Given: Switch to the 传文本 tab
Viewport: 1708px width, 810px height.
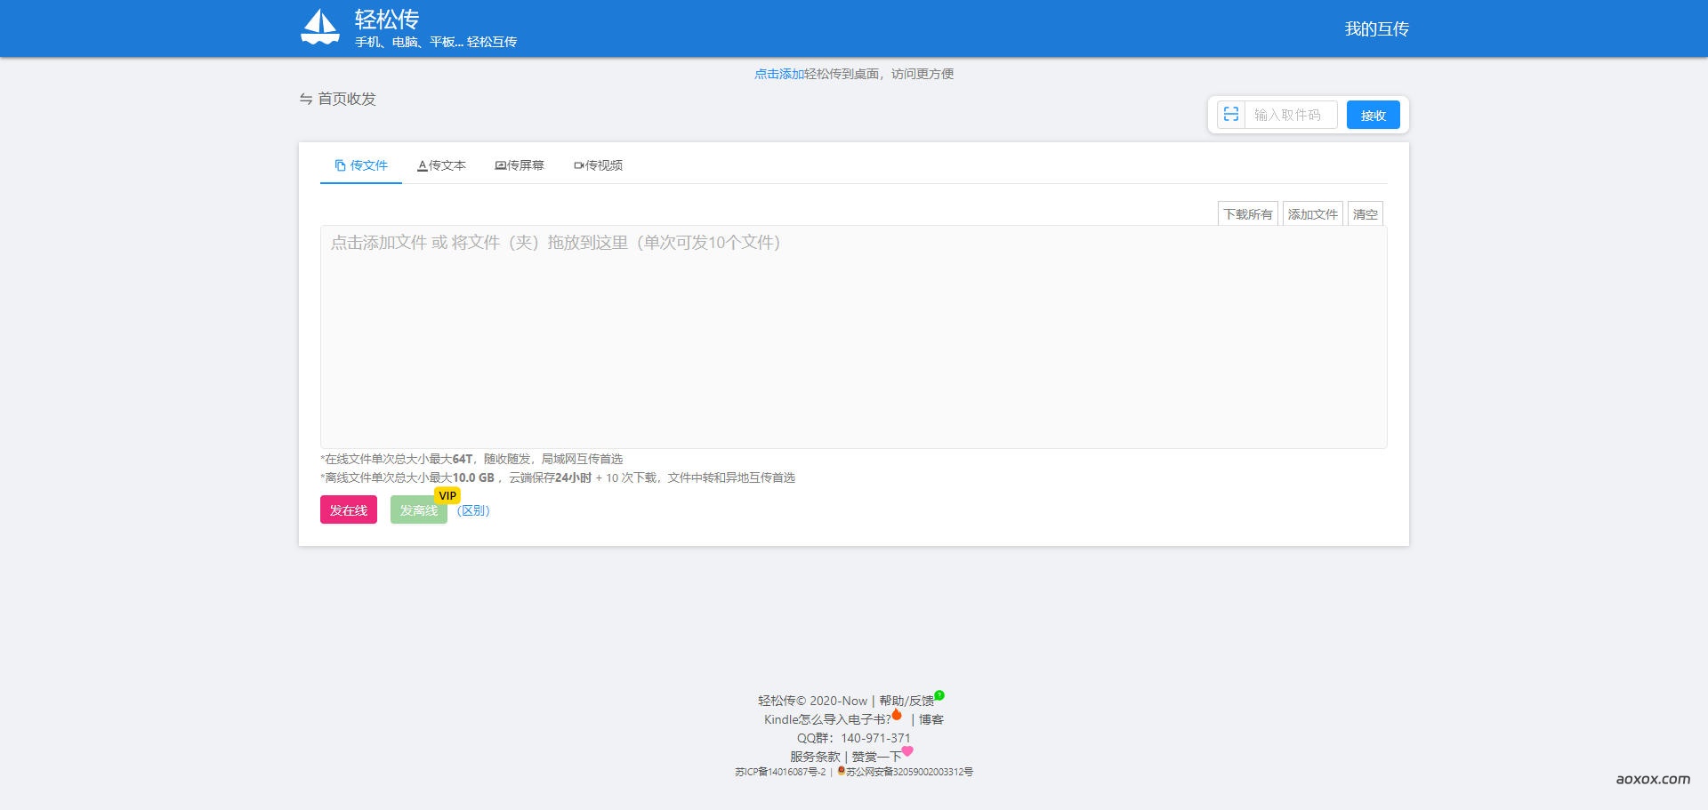Looking at the screenshot, I should pos(442,165).
